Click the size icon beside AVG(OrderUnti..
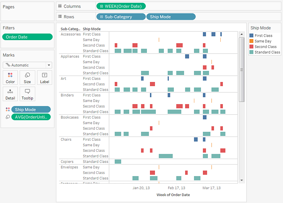The height and width of the screenshot is (203, 283). tap(8, 117)
